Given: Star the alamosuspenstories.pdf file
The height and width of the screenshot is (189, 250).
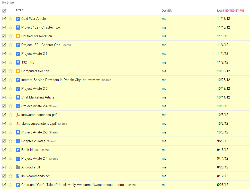Looking at the screenshot, I should pos(11,123).
